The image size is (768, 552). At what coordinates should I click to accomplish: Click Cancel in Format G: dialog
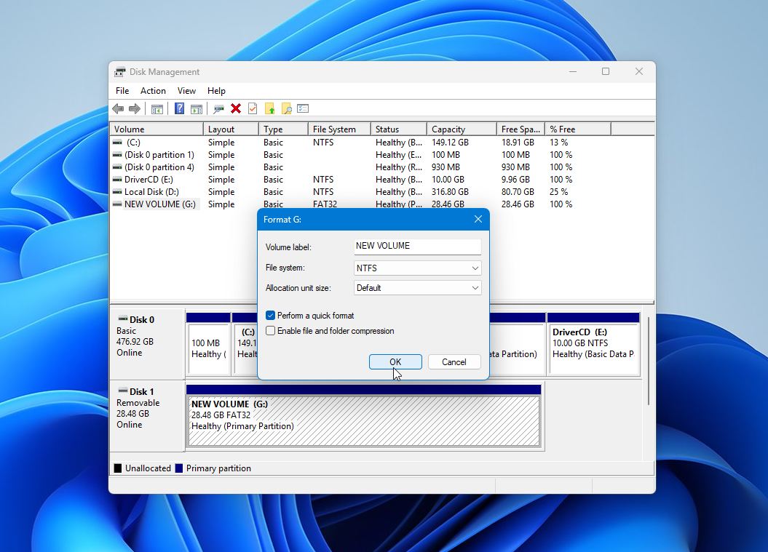click(454, 362)
